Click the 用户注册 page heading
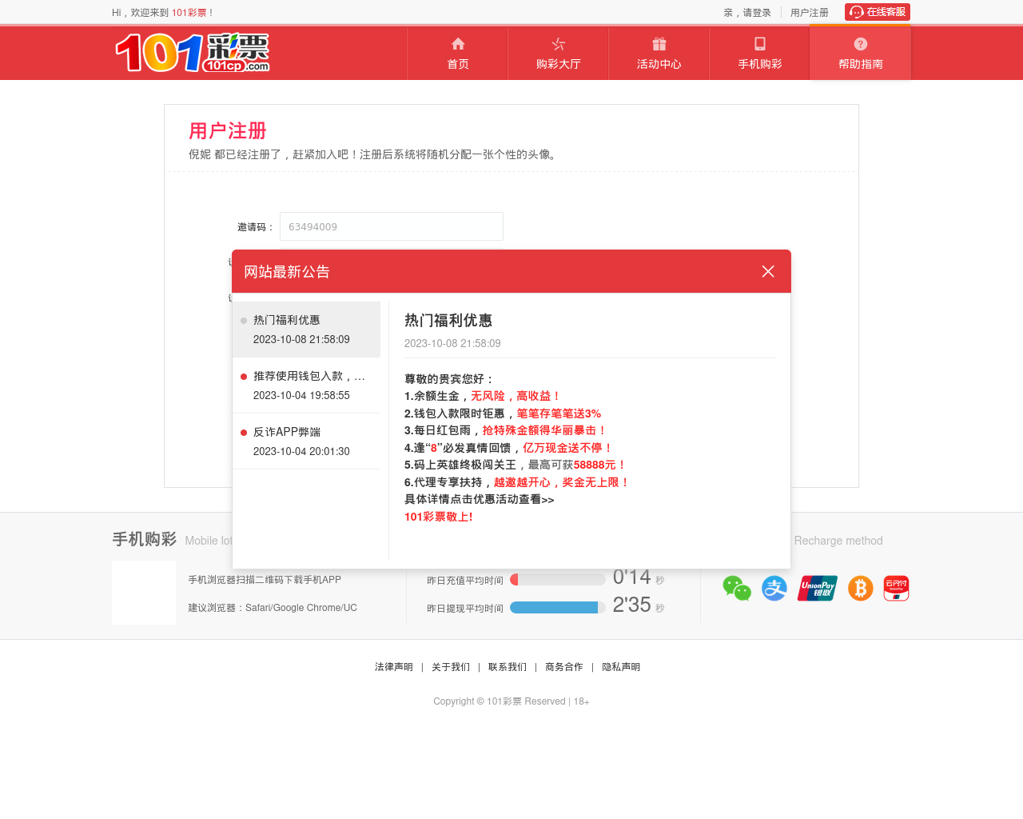The width and height of the screenshot is (1023, 819). tap(228, 130)
